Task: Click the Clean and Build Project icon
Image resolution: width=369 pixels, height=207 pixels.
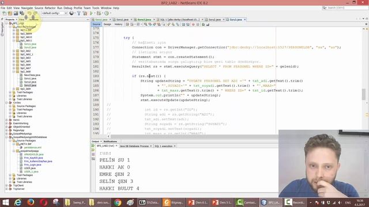Action: (x=85, y=13)
